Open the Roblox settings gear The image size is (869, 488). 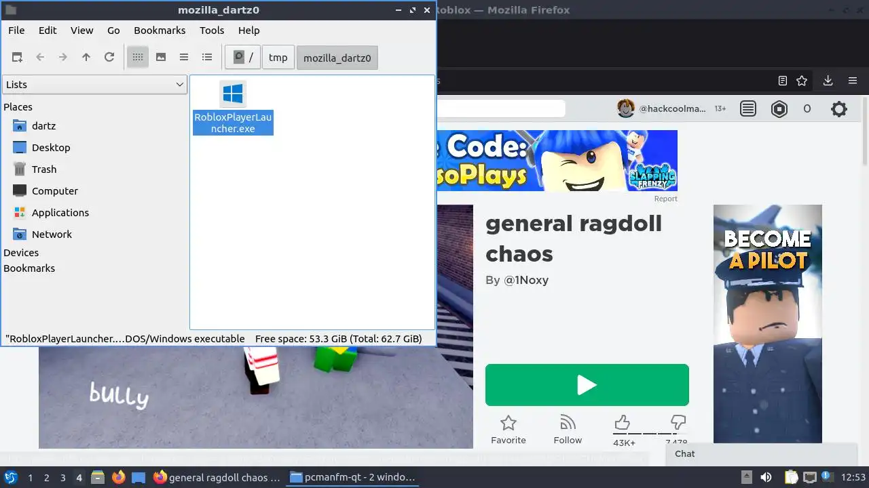(x=839, y=108)
